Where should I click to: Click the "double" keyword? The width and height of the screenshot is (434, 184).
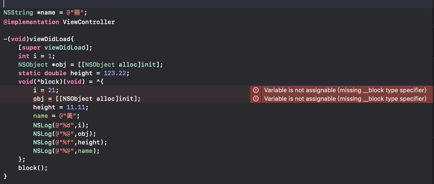click(x=55, y=73)
